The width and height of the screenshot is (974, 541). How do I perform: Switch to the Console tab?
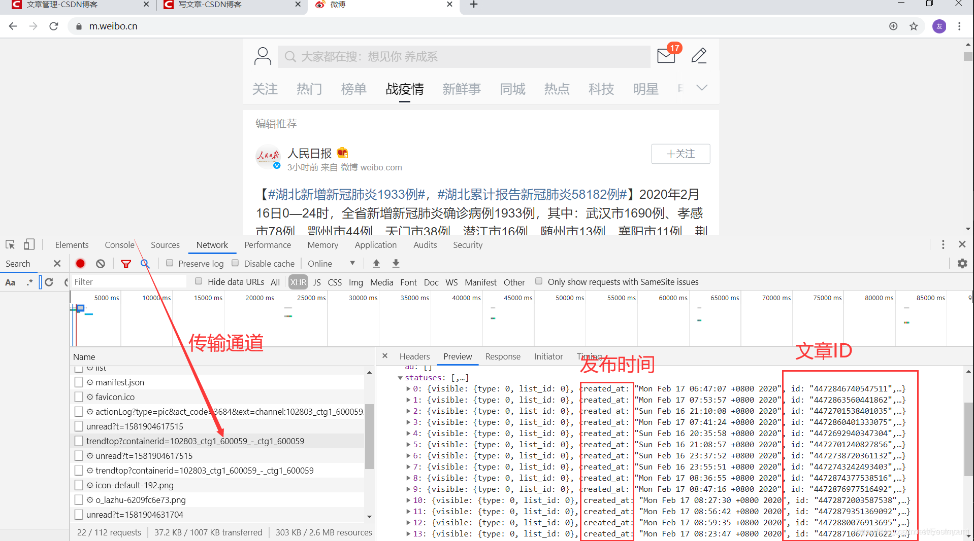119,245
